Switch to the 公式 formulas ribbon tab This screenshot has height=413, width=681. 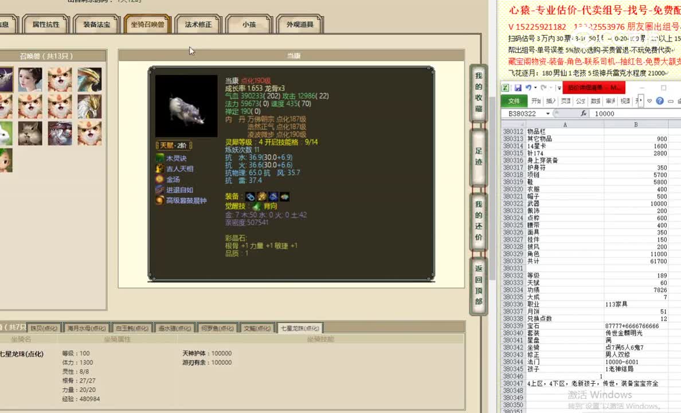click(581, 101)
